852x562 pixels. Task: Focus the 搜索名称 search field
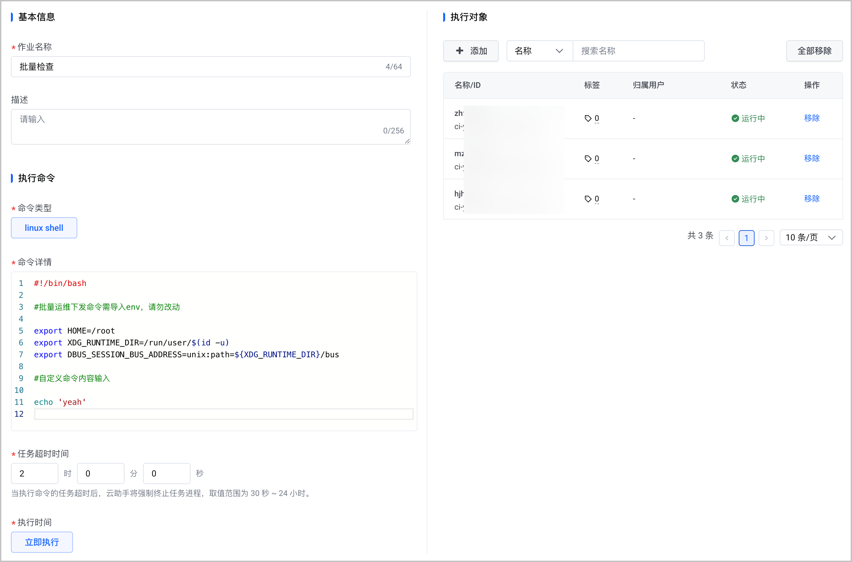(638, 51)
